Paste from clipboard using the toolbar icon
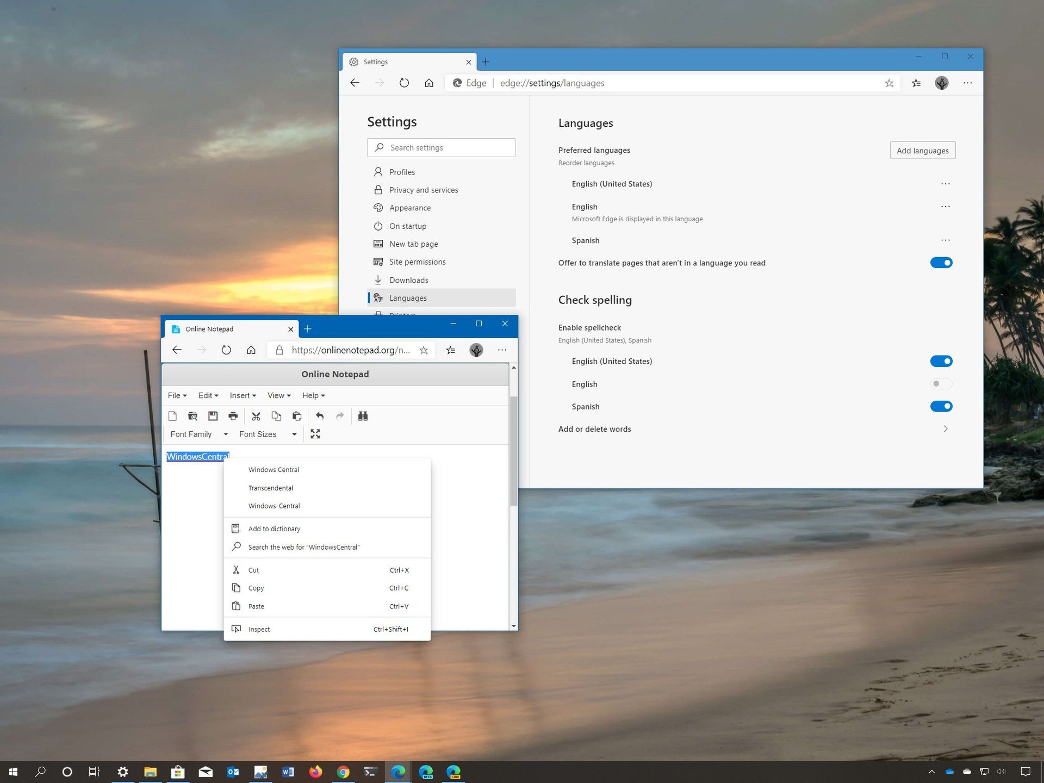This screenshot has height=783, width=1044. click(x=297, y=416)
